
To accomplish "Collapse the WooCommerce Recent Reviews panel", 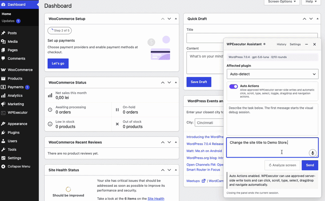I will 176,142.
